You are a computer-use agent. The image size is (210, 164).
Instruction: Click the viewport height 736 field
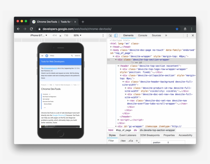click(x=66, y=36)
